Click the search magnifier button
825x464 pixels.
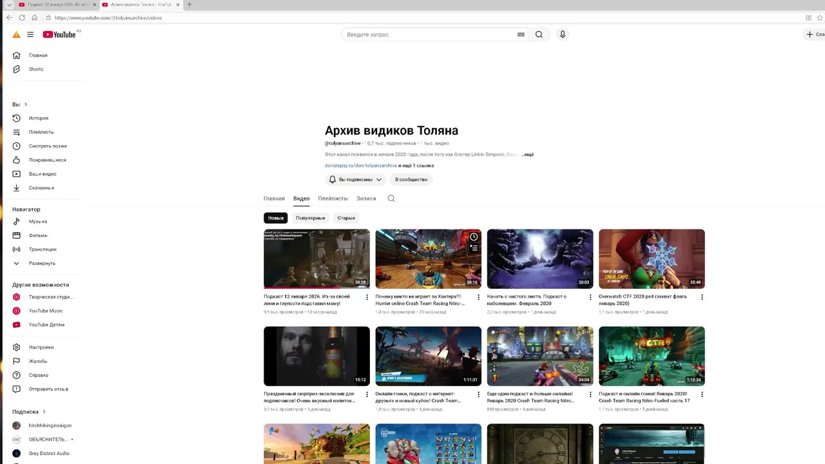(x=539, y=34)
